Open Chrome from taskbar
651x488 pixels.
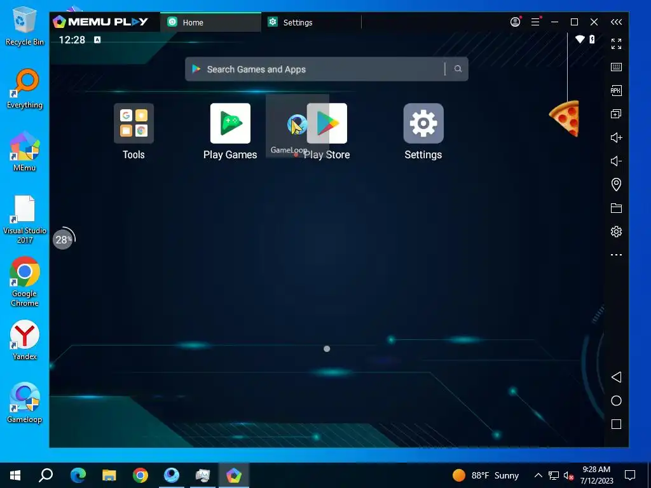[140, 475]
